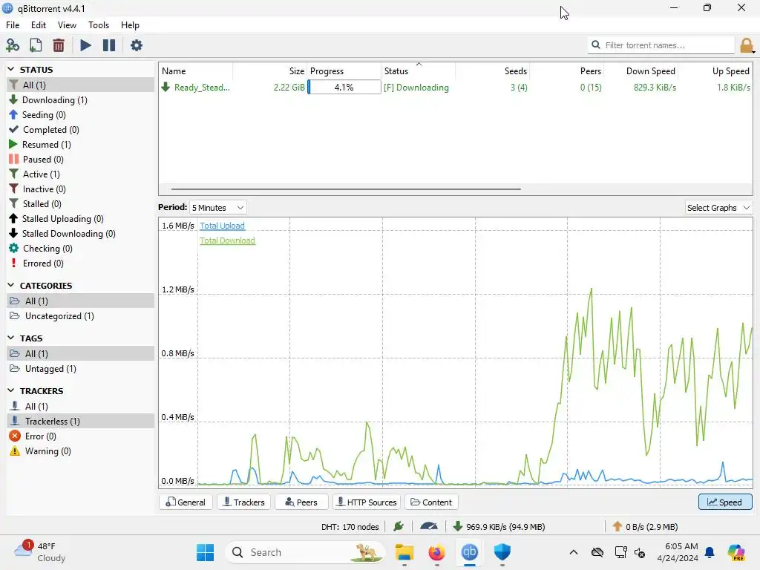Select the Ready_Stead... torrent row
Image resolution: width=760 pixels, height=570 pixels.
pos(456,88)
